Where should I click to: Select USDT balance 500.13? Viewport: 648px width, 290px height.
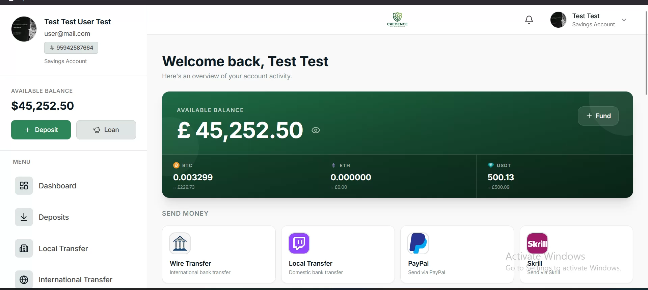[x=501, y=177]
